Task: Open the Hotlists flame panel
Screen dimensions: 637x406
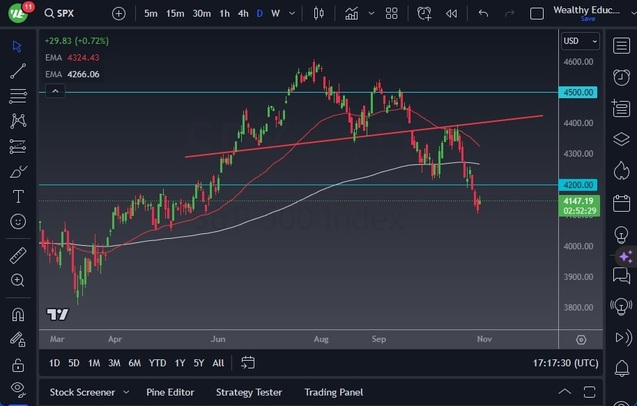Action: tap(621, 170)
